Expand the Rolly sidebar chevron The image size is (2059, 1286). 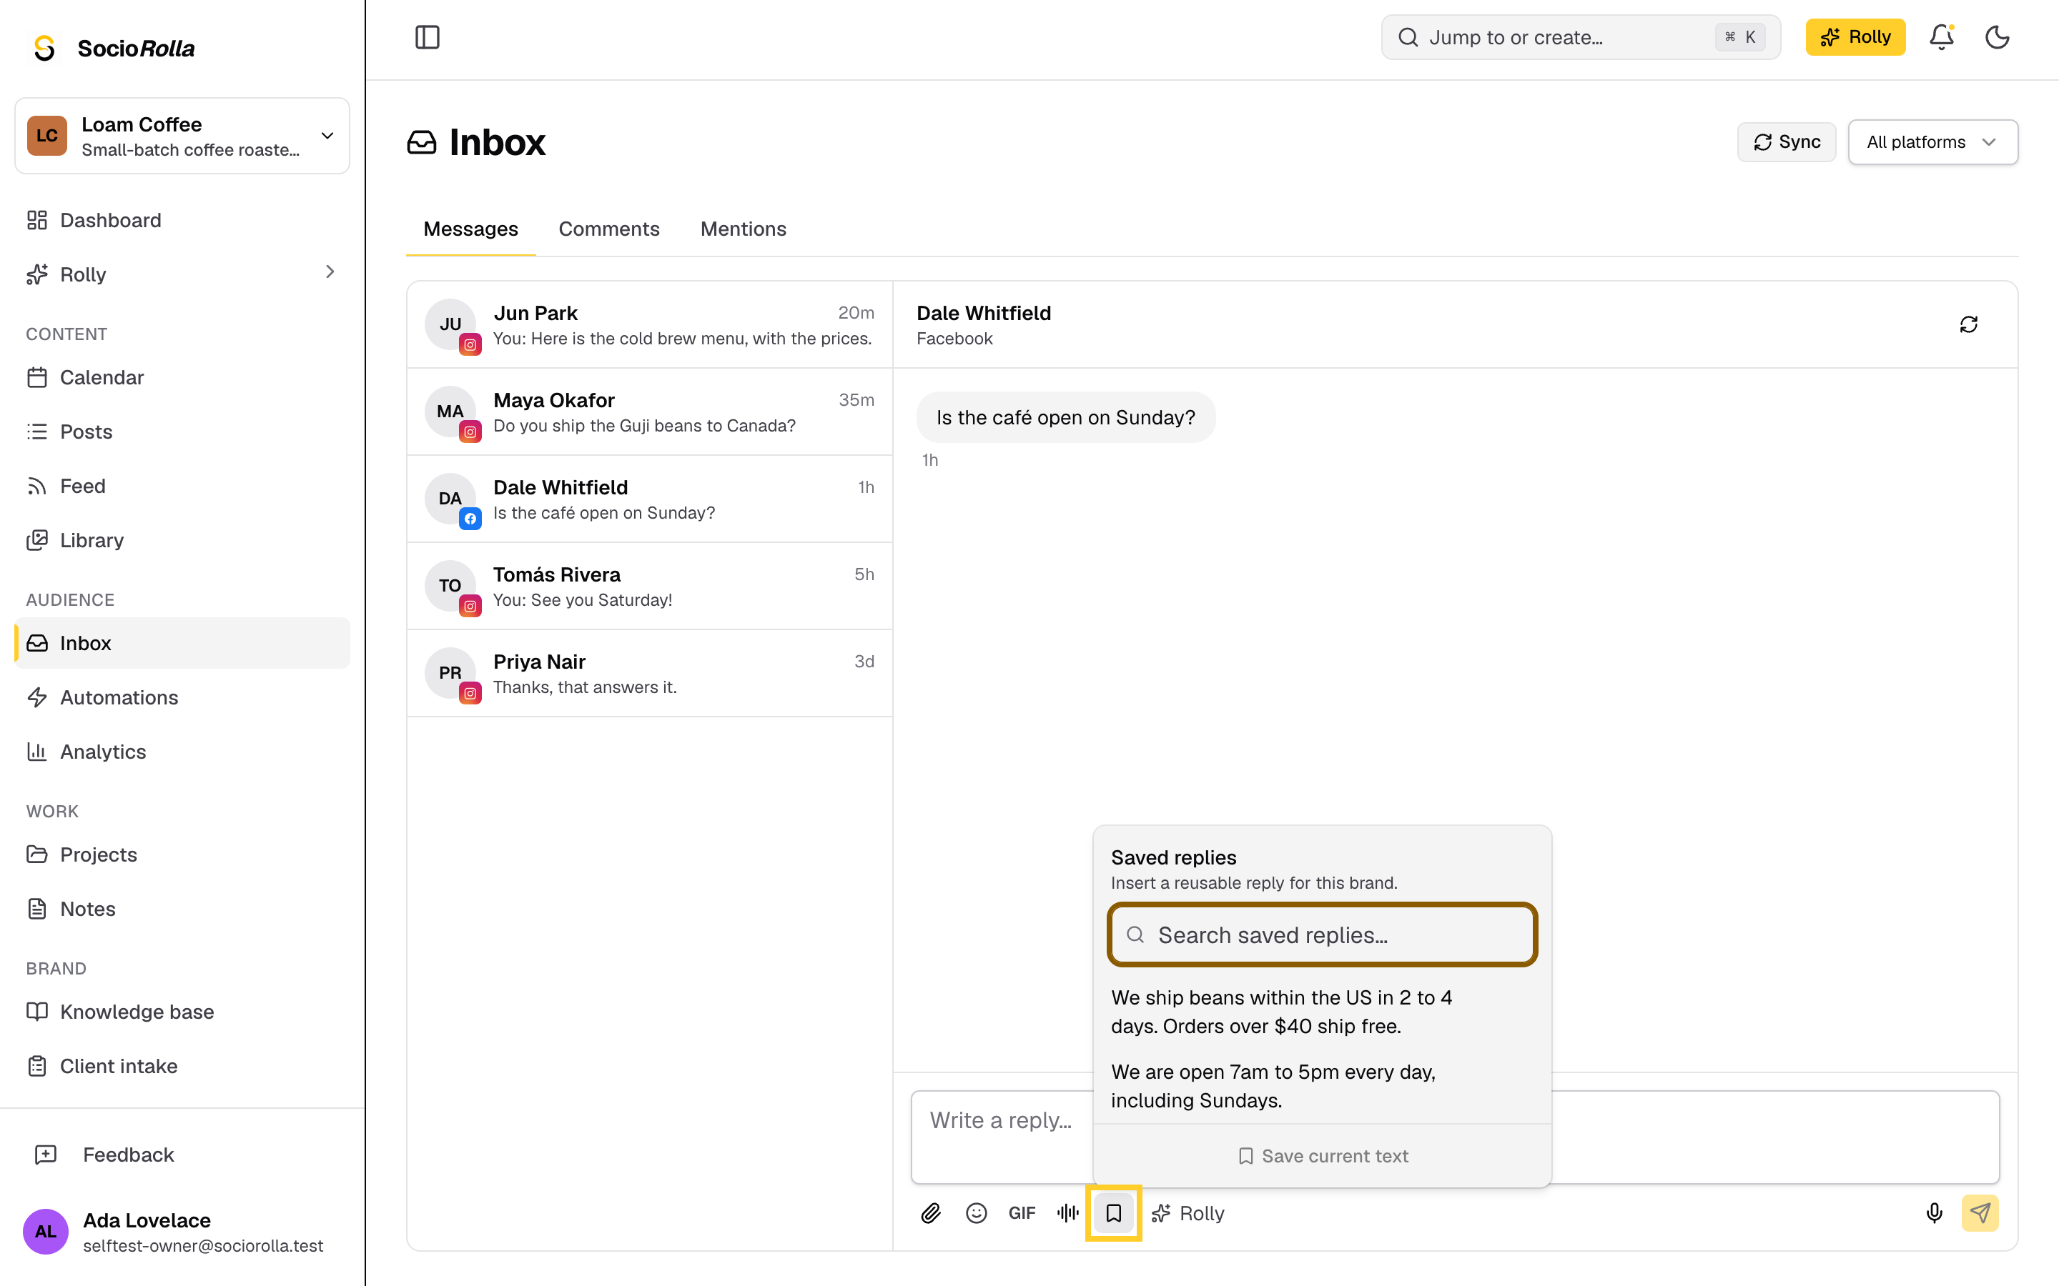[330, 272]
